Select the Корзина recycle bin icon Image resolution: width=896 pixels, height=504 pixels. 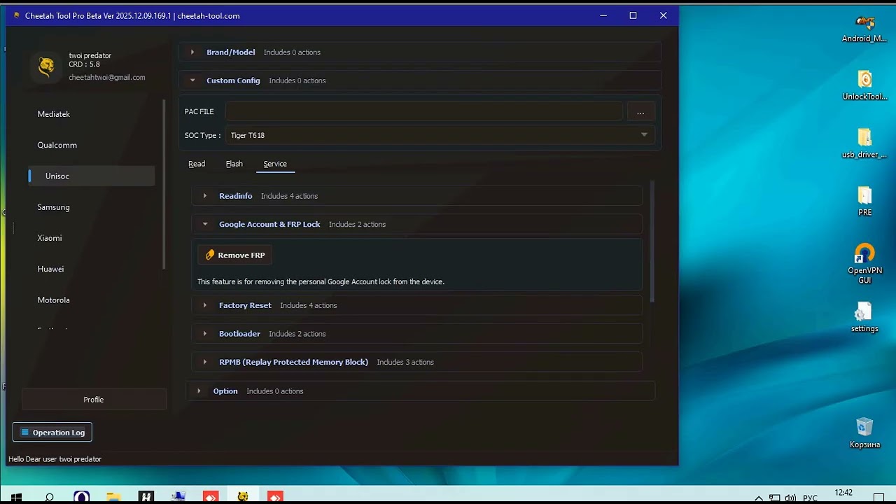point(864,433)
